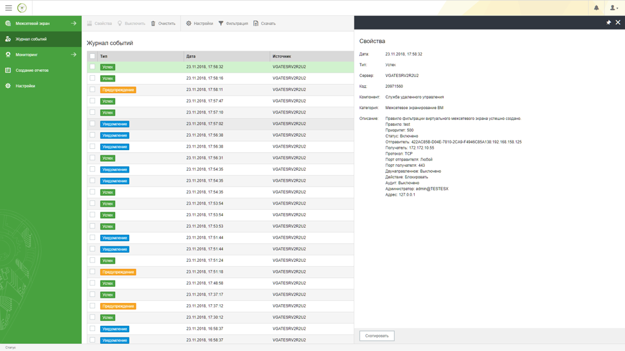Click the monitoring sidebar icon
The width and height of the screenshot is (625, 351).
(x=8, y=55)
